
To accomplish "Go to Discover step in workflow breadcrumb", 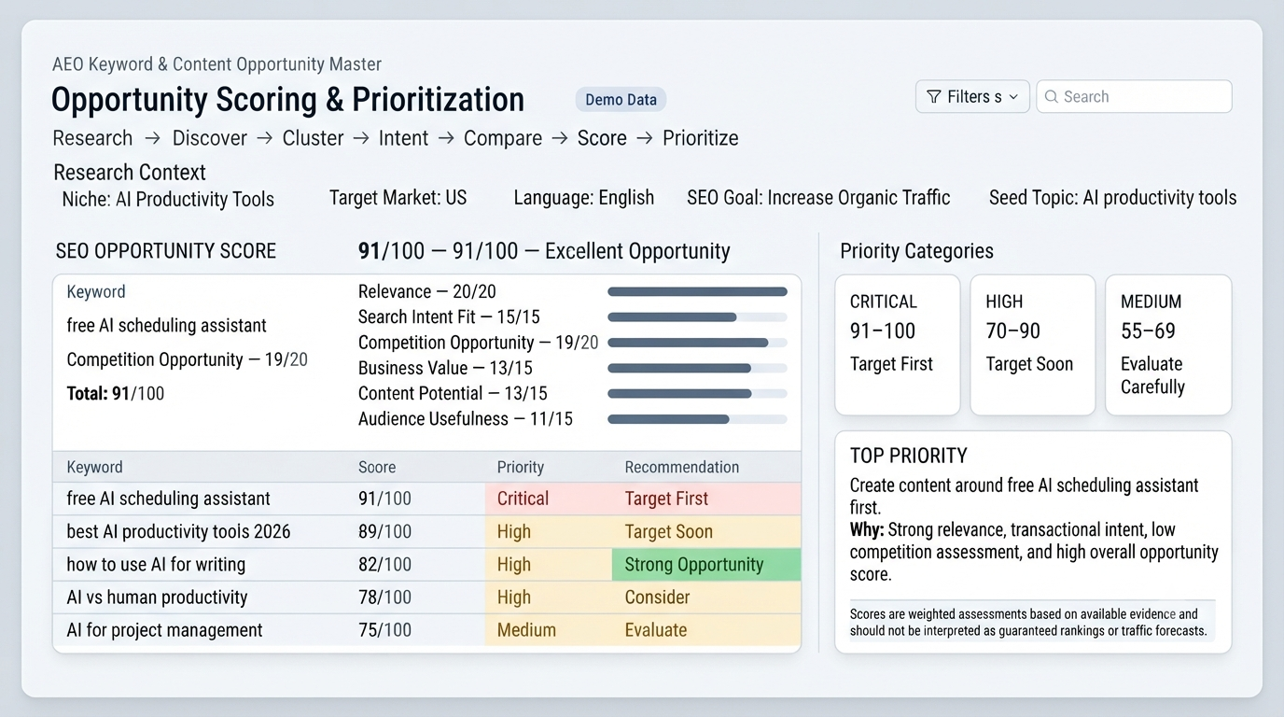I will coord(210,138).
